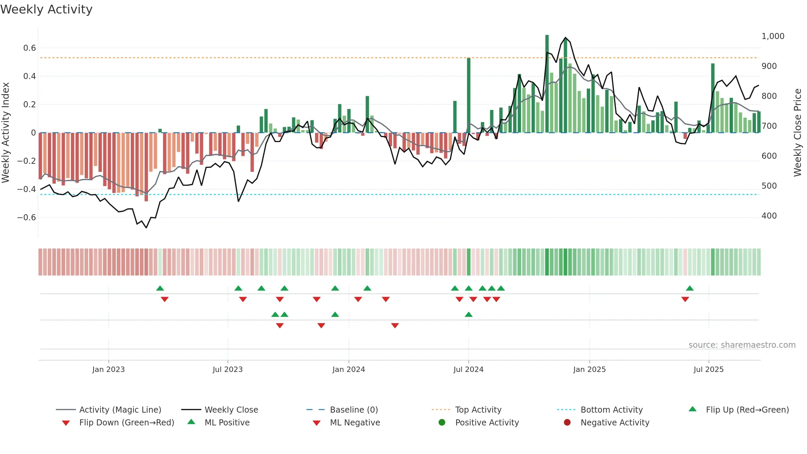Click the first green flip-up triangle before Jul 2023
The image size is (807, 454).
pyautogui.click(x=160, y=288)
